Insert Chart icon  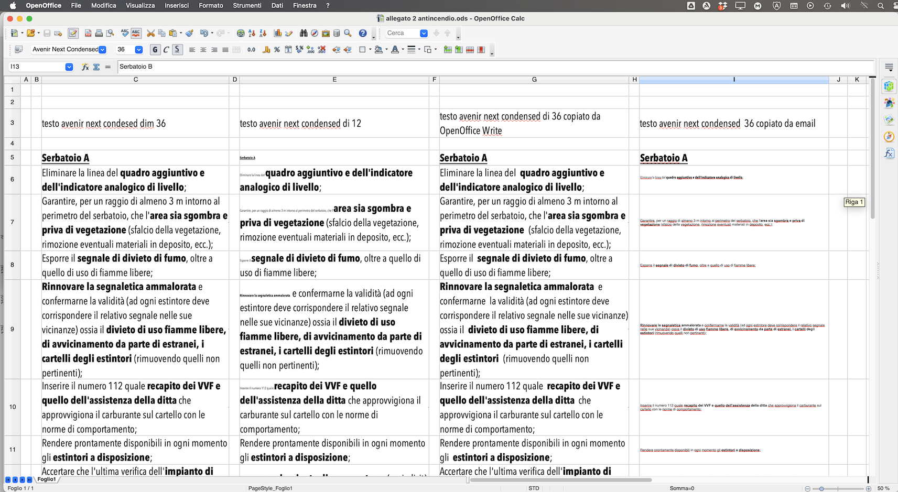click(277, 33)
